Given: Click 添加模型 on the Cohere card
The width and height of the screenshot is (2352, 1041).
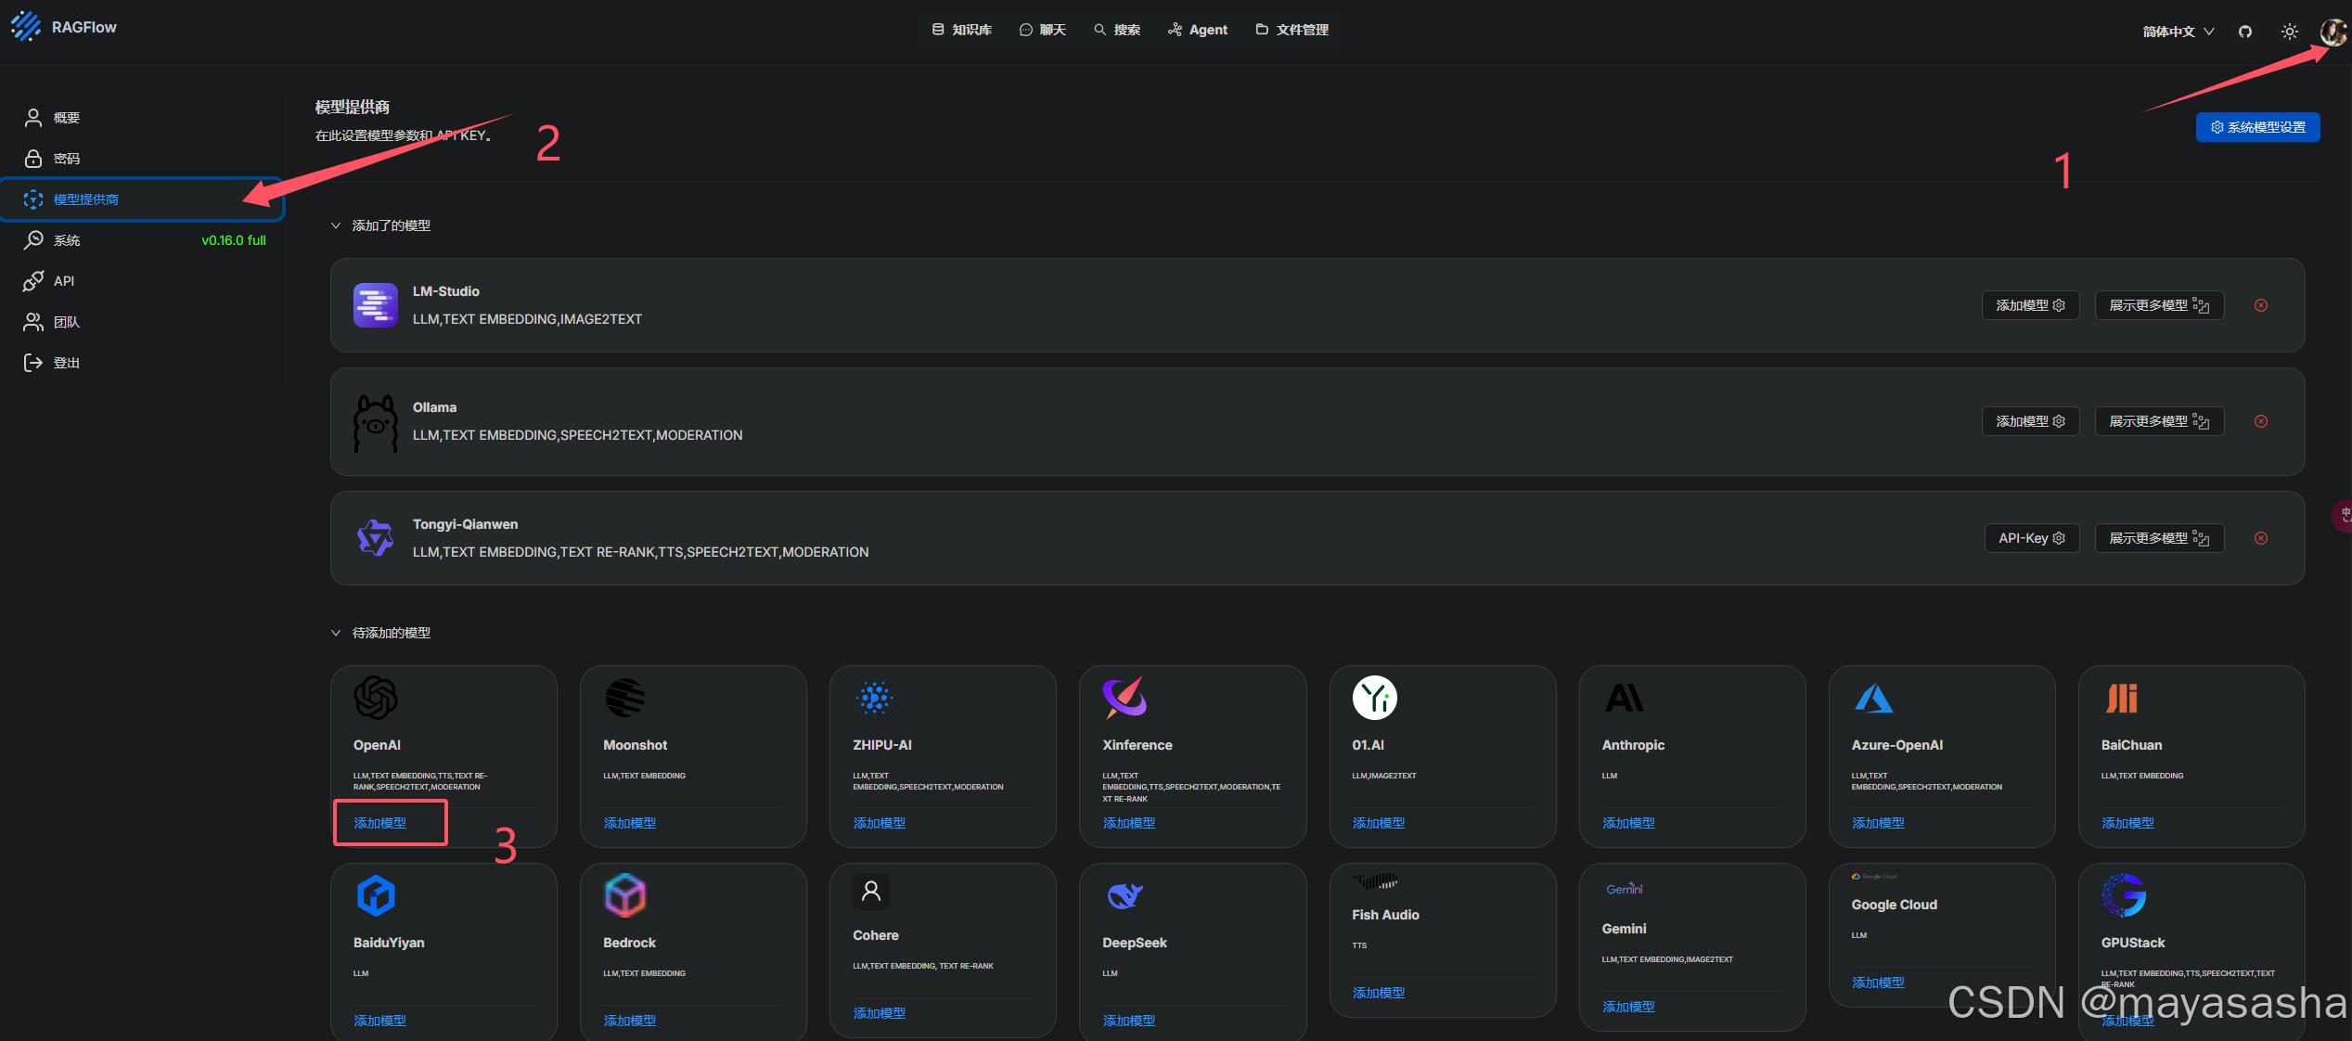Looking at the screenshot, I should click(x=879, y=1013).
